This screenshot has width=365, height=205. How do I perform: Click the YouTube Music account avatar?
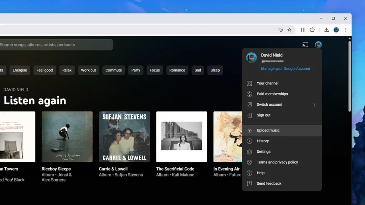point(318,44)
